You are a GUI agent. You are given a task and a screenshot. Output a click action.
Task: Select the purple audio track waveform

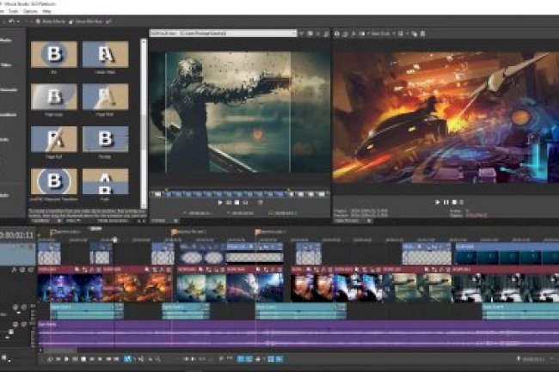pos(298,333)
